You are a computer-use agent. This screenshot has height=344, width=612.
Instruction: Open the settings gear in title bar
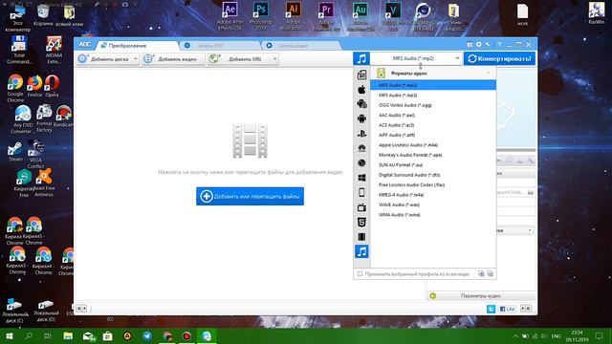click(x=478, y=45)
